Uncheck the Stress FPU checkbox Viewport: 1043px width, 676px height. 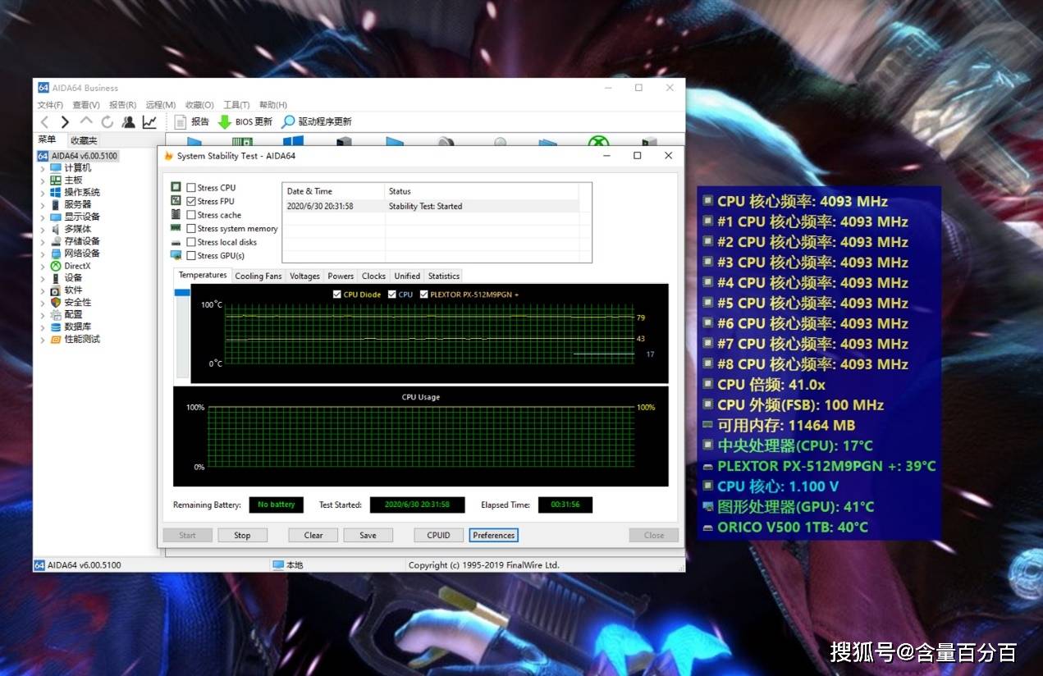[x=191, y=201]
